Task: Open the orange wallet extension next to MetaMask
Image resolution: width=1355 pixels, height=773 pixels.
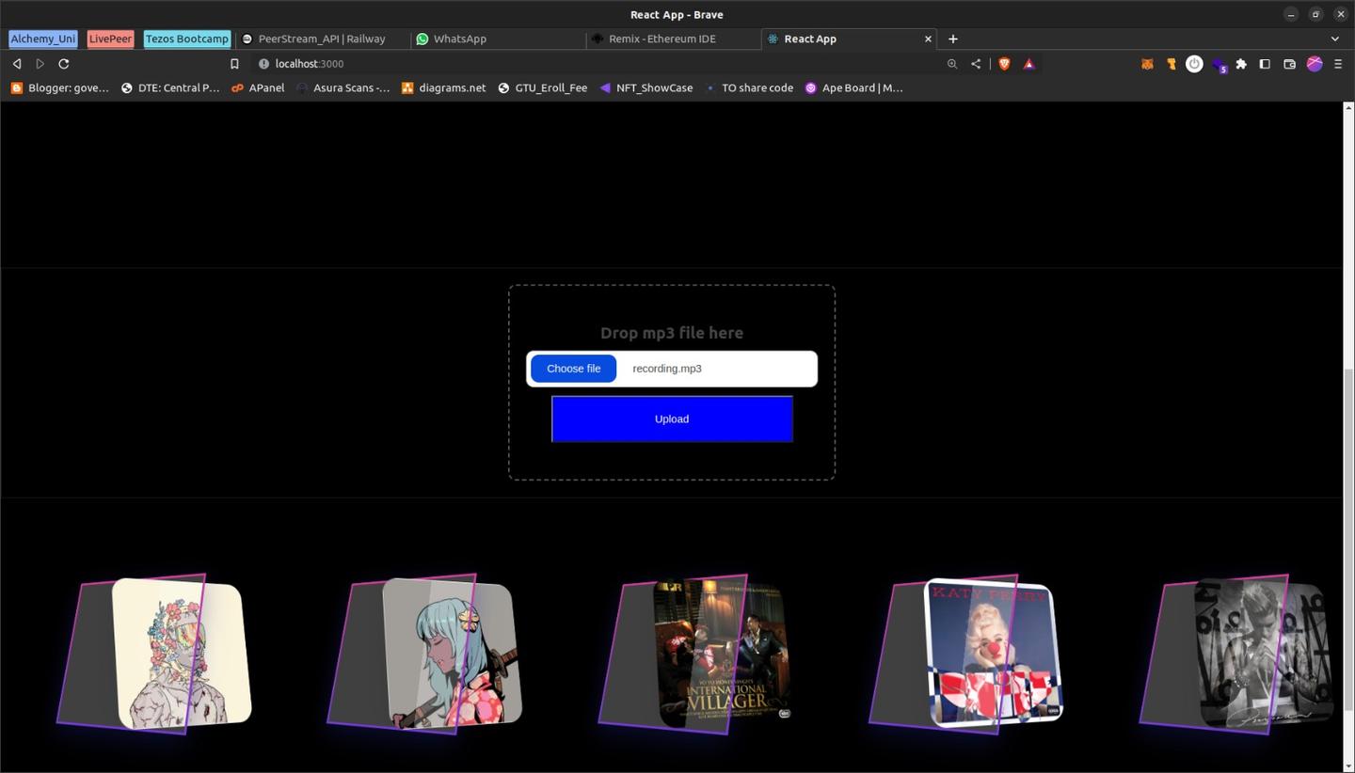Action: coord(1171,64)
